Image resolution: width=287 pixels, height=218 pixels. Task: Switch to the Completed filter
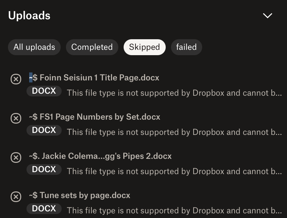point(92,47)
